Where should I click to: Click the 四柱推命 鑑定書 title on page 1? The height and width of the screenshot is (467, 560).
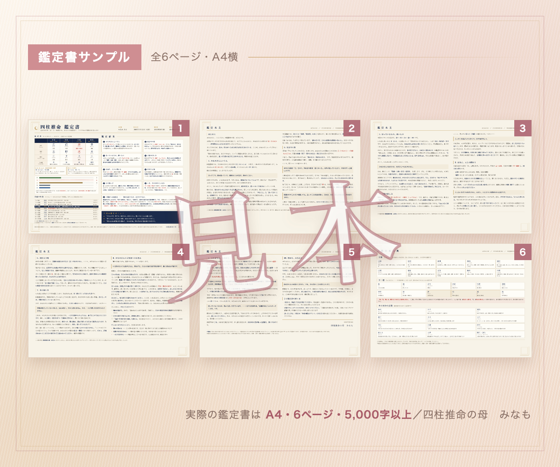pos(60,127)
